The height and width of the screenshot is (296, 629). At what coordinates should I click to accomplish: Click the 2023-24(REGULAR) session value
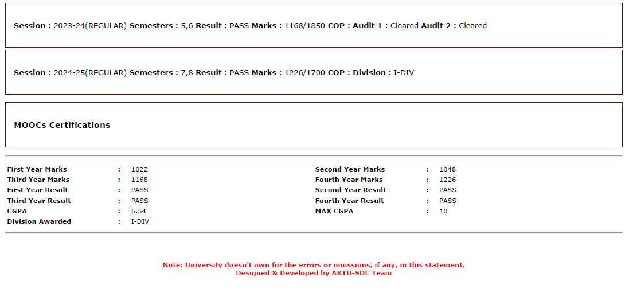[90, 26]
